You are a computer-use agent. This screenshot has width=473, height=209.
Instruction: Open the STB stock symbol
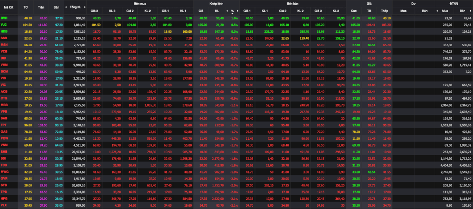[x=4, y=185]
